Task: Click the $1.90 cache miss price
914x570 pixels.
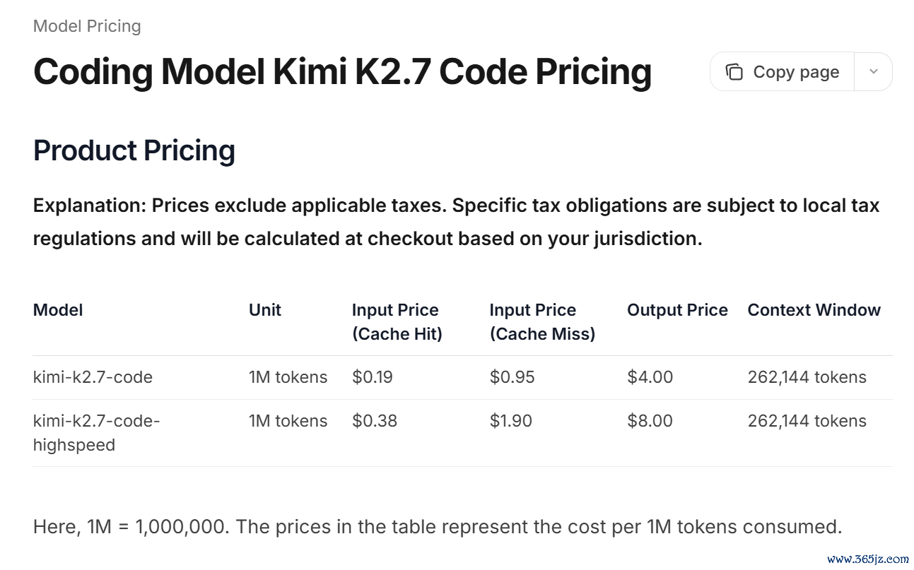Action: (510, 421)
